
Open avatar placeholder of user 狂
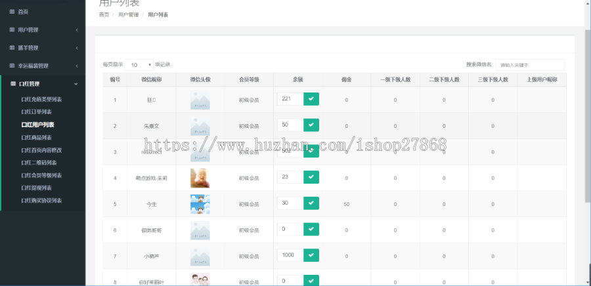(x=200, y=100)
